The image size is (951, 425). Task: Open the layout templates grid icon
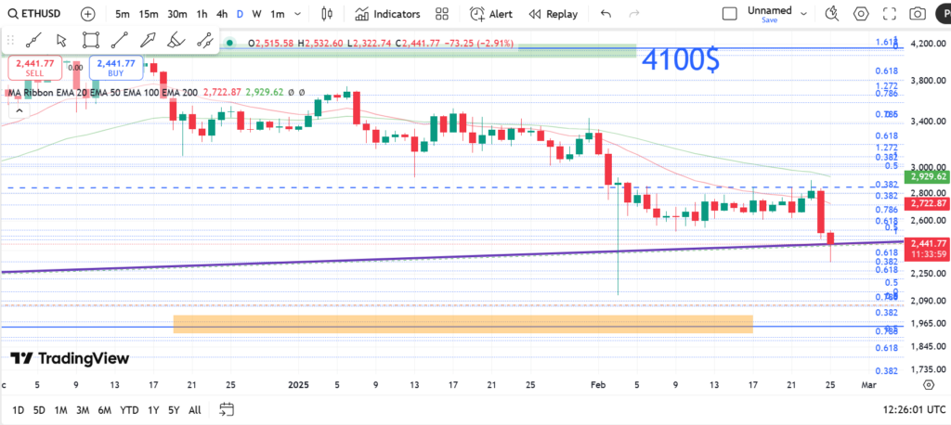442,14
